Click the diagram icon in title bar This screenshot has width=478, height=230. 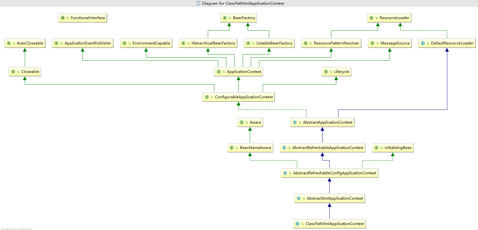coord(198,3)
